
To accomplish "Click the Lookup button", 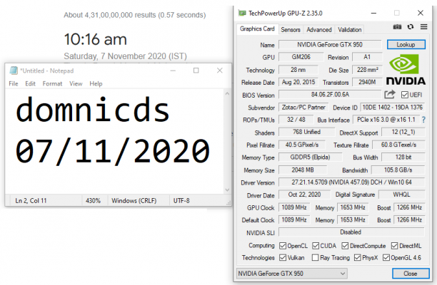I will (x=406, y=45).
